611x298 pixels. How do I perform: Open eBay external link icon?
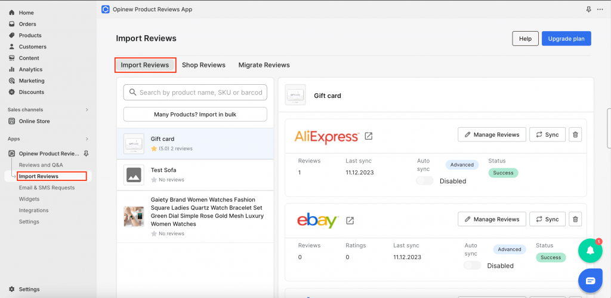click(x=350, y=221)
